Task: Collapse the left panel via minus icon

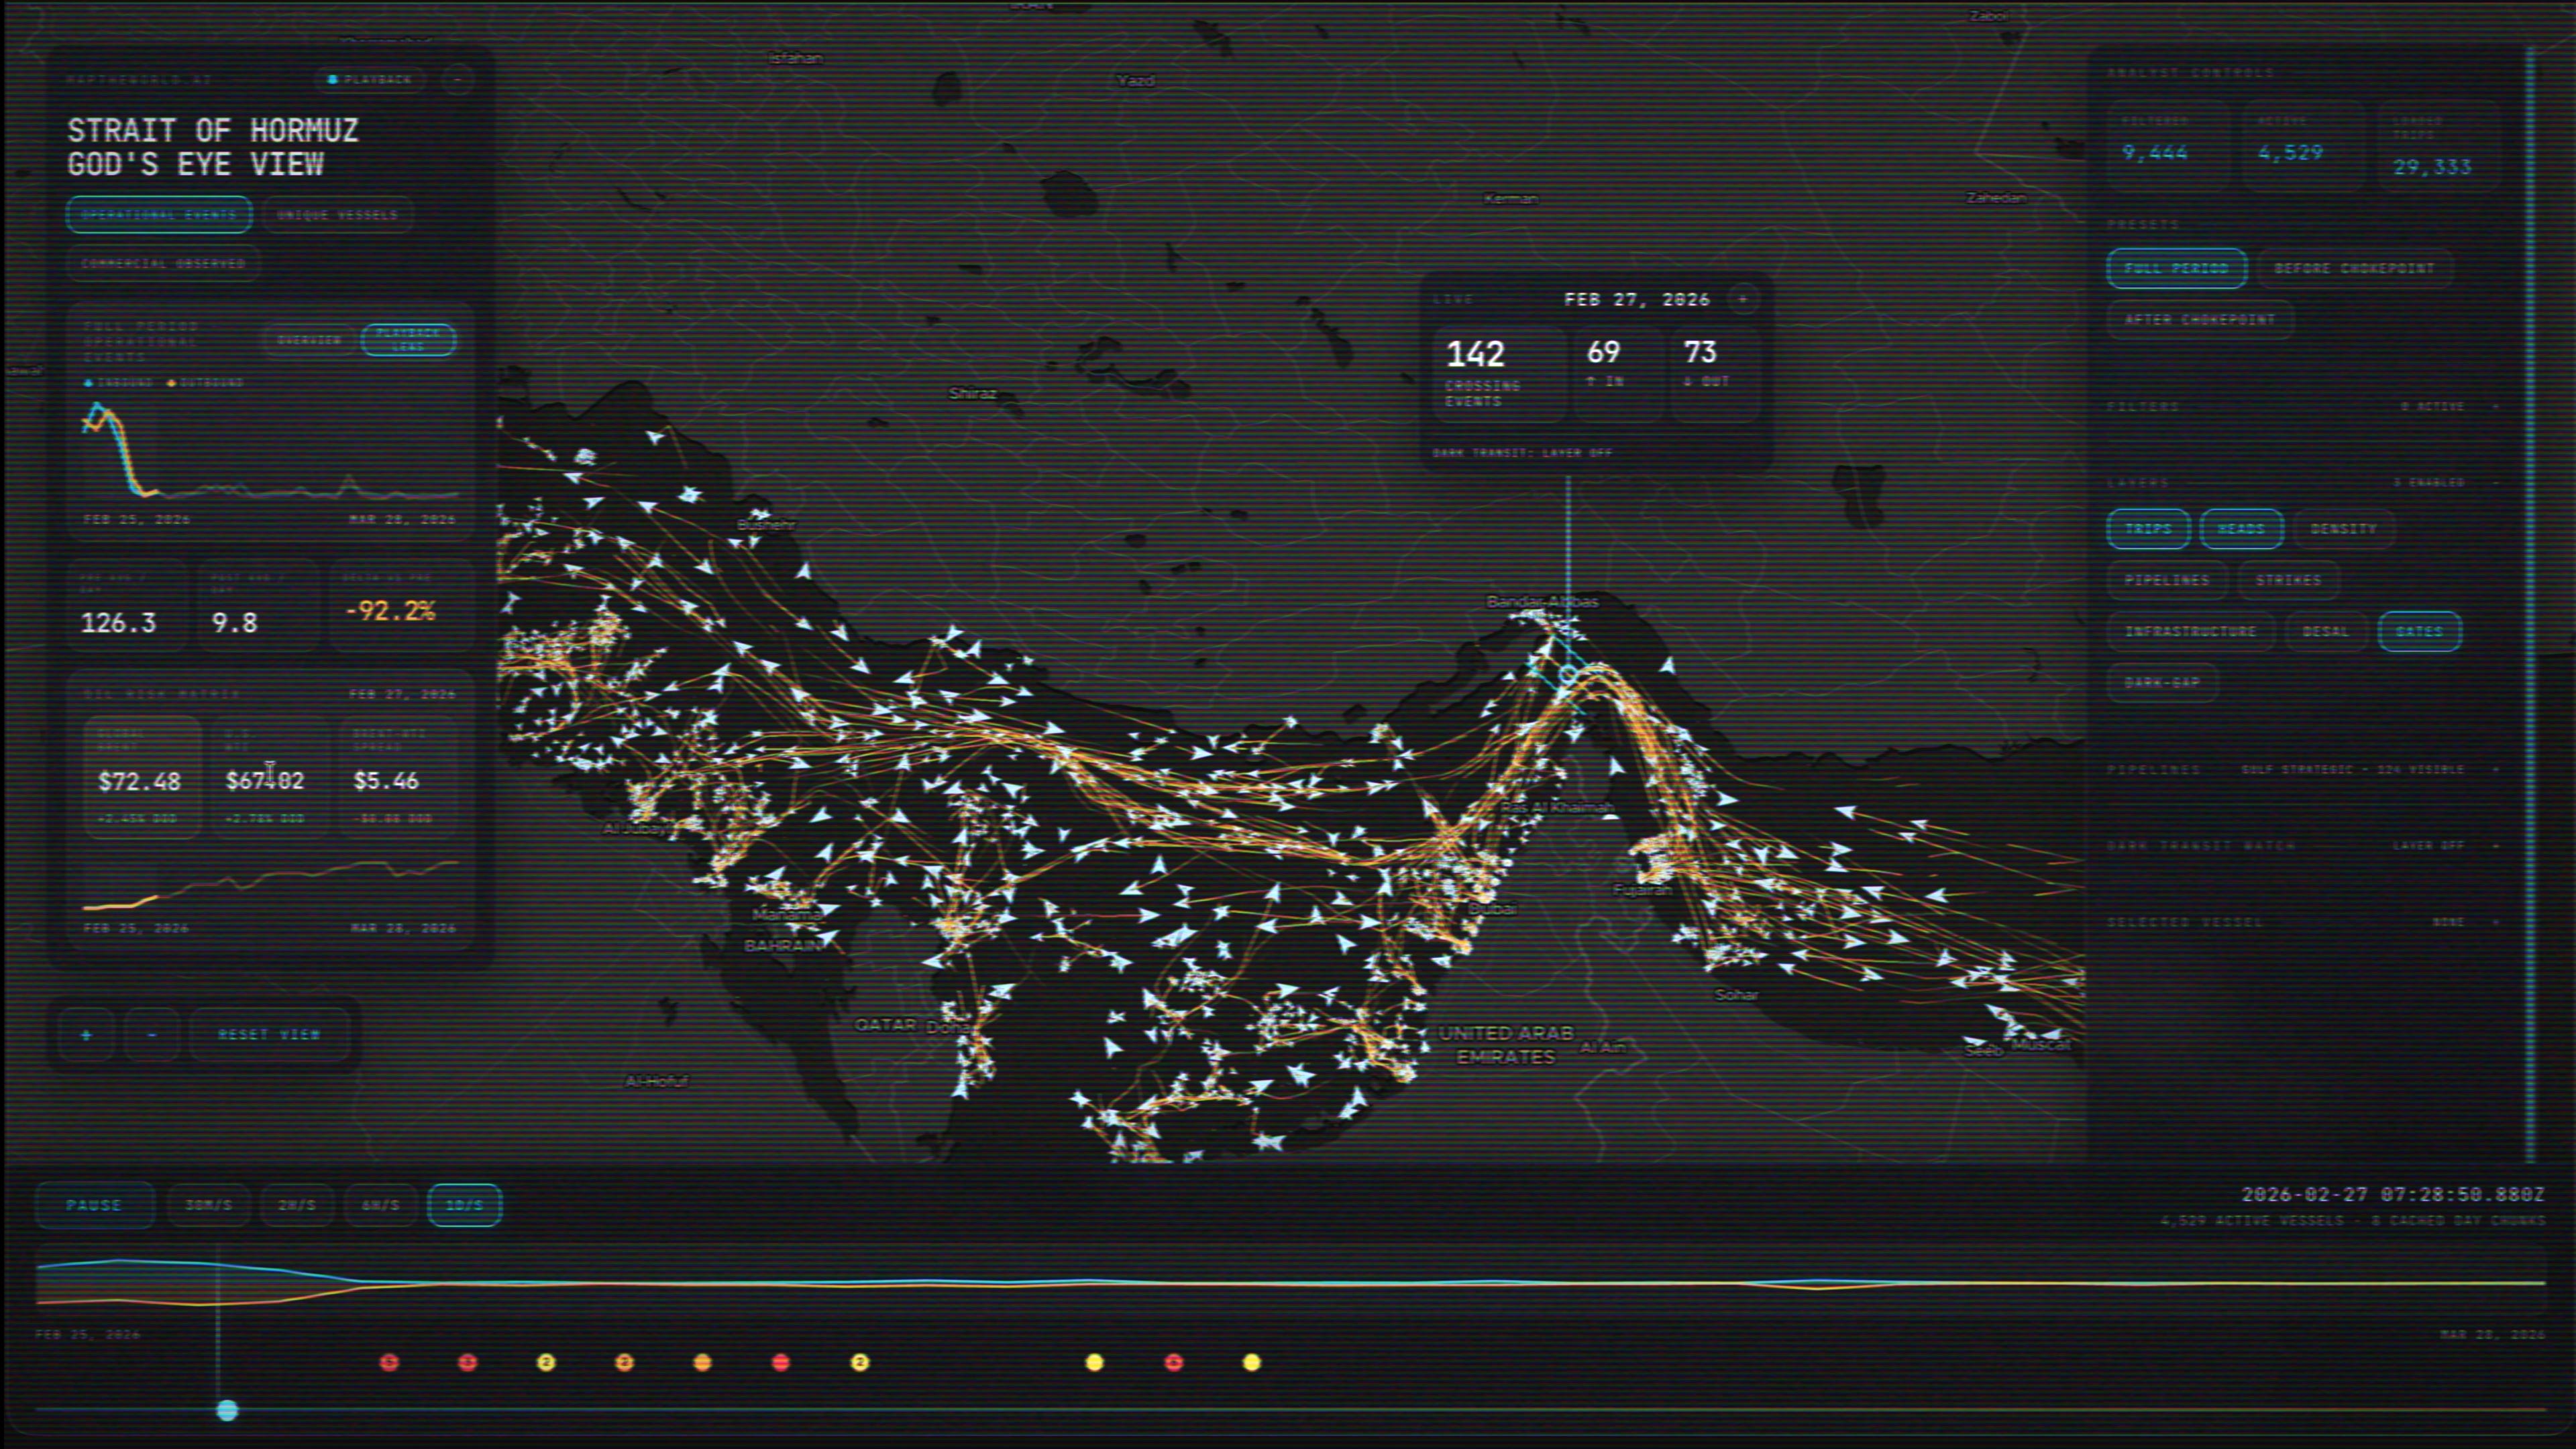Action: coord(457,79)
